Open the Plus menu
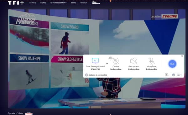 [x=73, y=3]
